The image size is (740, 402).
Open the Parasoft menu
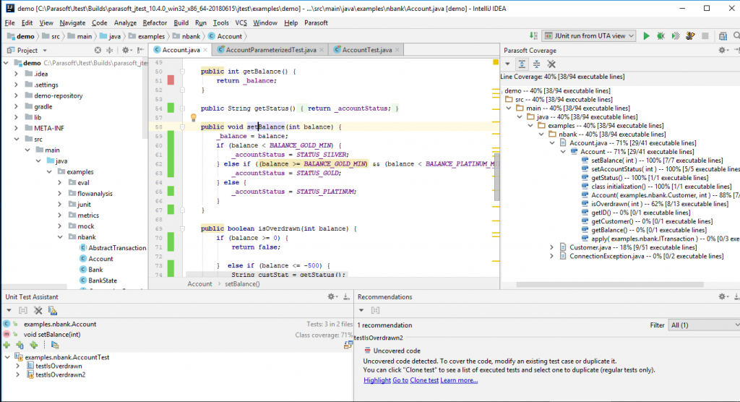[316, 22]
